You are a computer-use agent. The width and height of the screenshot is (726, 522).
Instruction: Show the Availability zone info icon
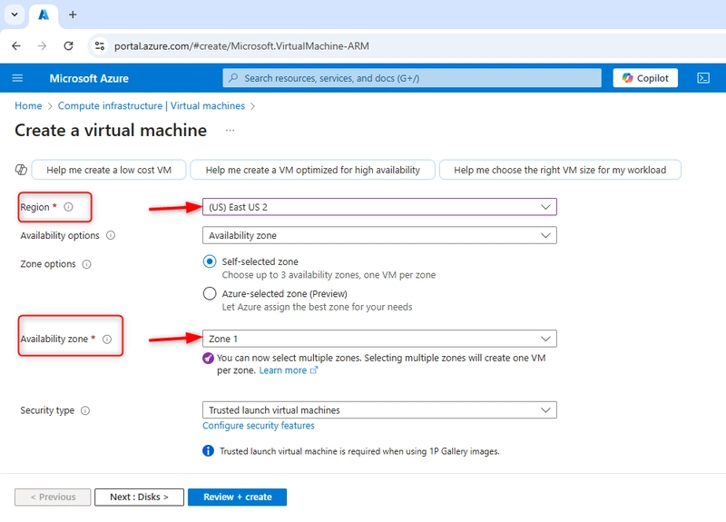(107, 339)
